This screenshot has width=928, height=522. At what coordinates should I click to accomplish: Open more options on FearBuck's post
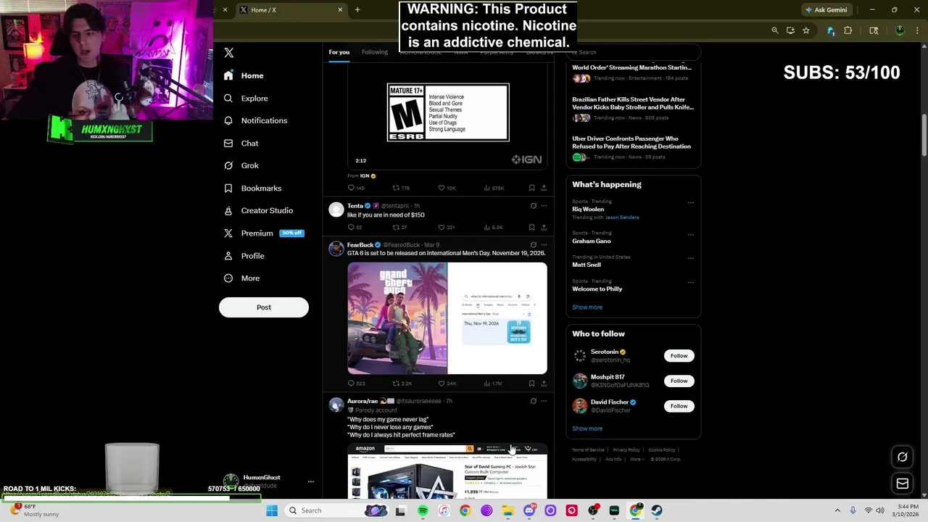pyautogui.click(x=544, y=245)
